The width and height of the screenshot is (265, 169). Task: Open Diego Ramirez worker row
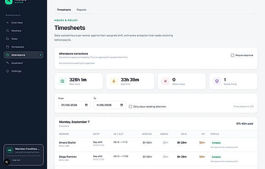click(156, 159)
